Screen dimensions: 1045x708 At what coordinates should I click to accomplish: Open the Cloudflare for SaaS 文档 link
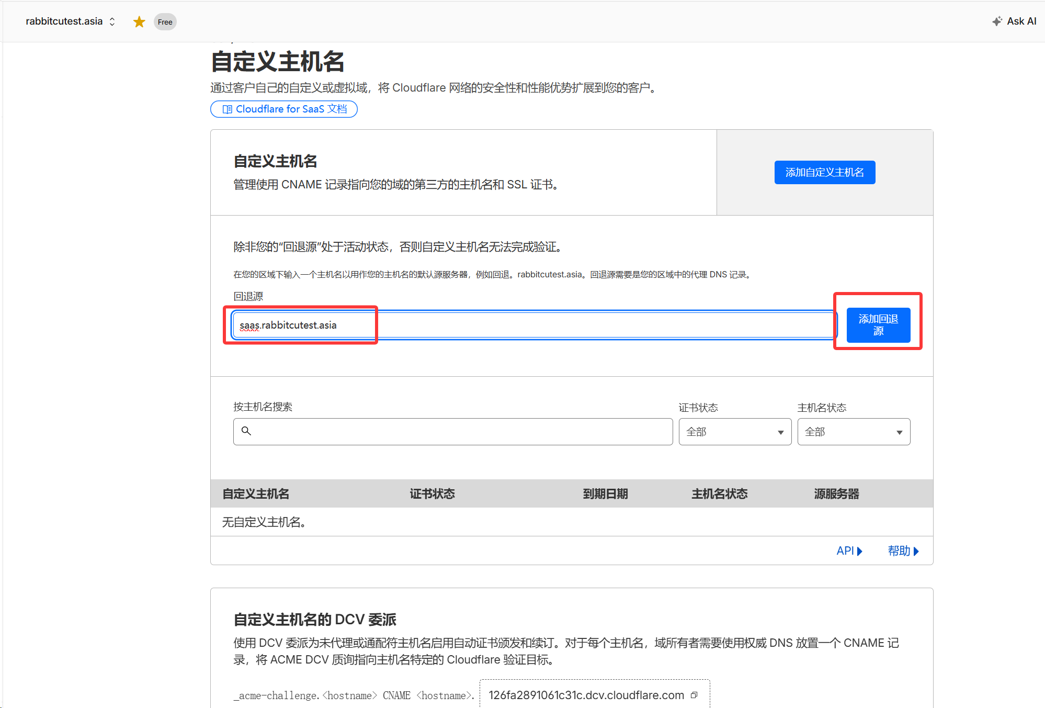tap(291, 109)
